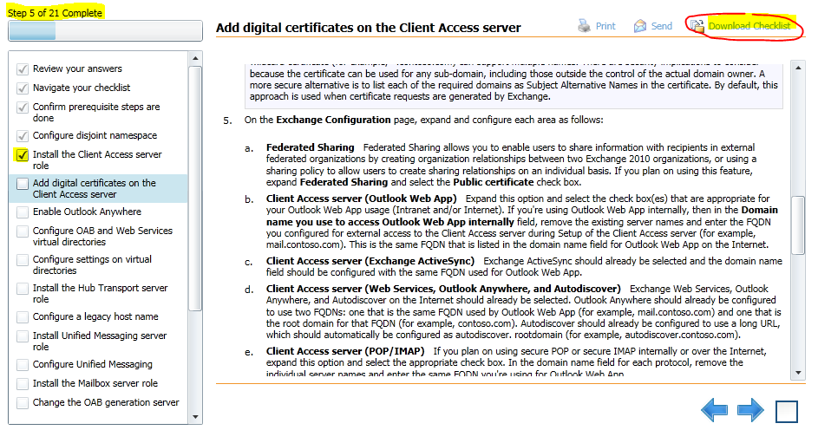Open Install the Hub Transport server role step
The image size is (818, 430).
(x=100, y=293)
